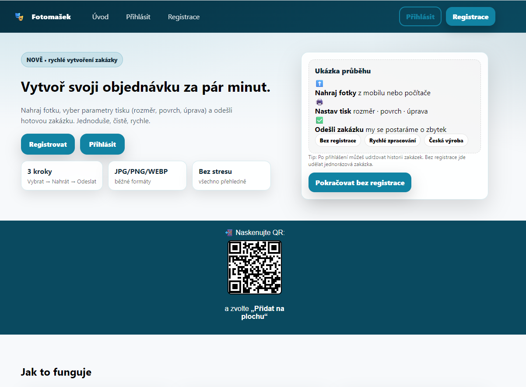Select the Rychlé zpracování chip
This screenshot has height=387, width=526.
(x=392, y=140)
